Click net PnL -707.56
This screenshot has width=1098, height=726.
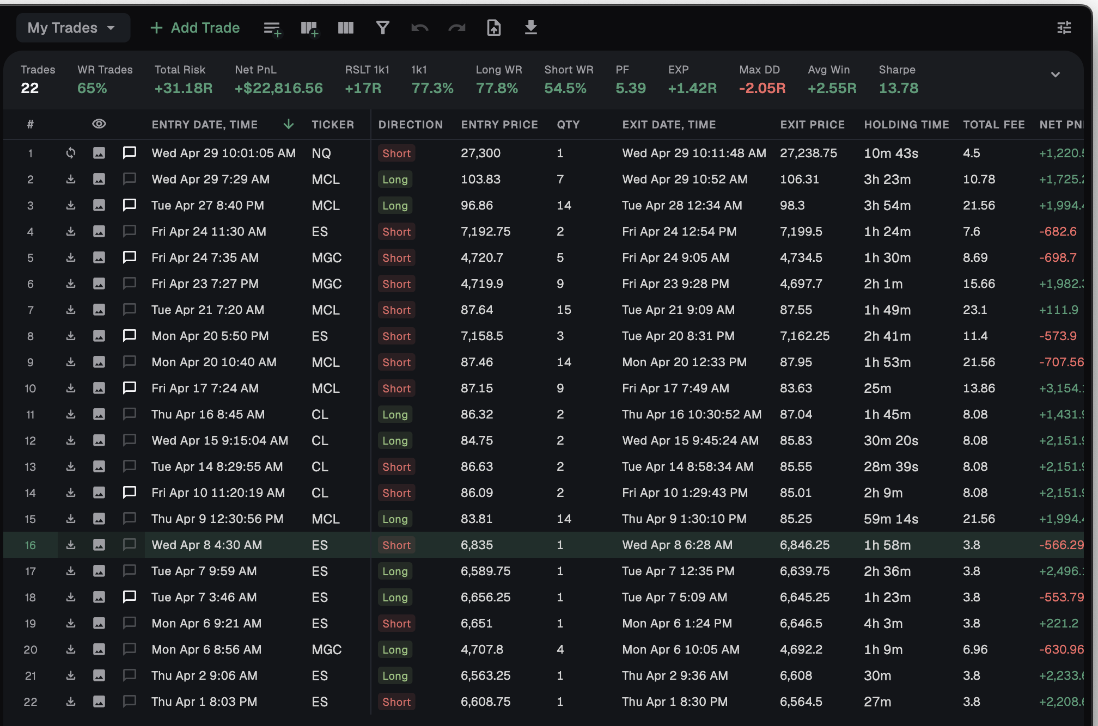(x=1061, y=362)
